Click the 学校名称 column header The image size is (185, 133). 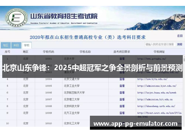coord(85,52)
